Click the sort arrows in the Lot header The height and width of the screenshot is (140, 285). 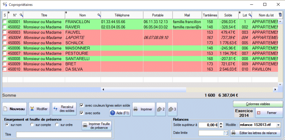pos(240,13)
